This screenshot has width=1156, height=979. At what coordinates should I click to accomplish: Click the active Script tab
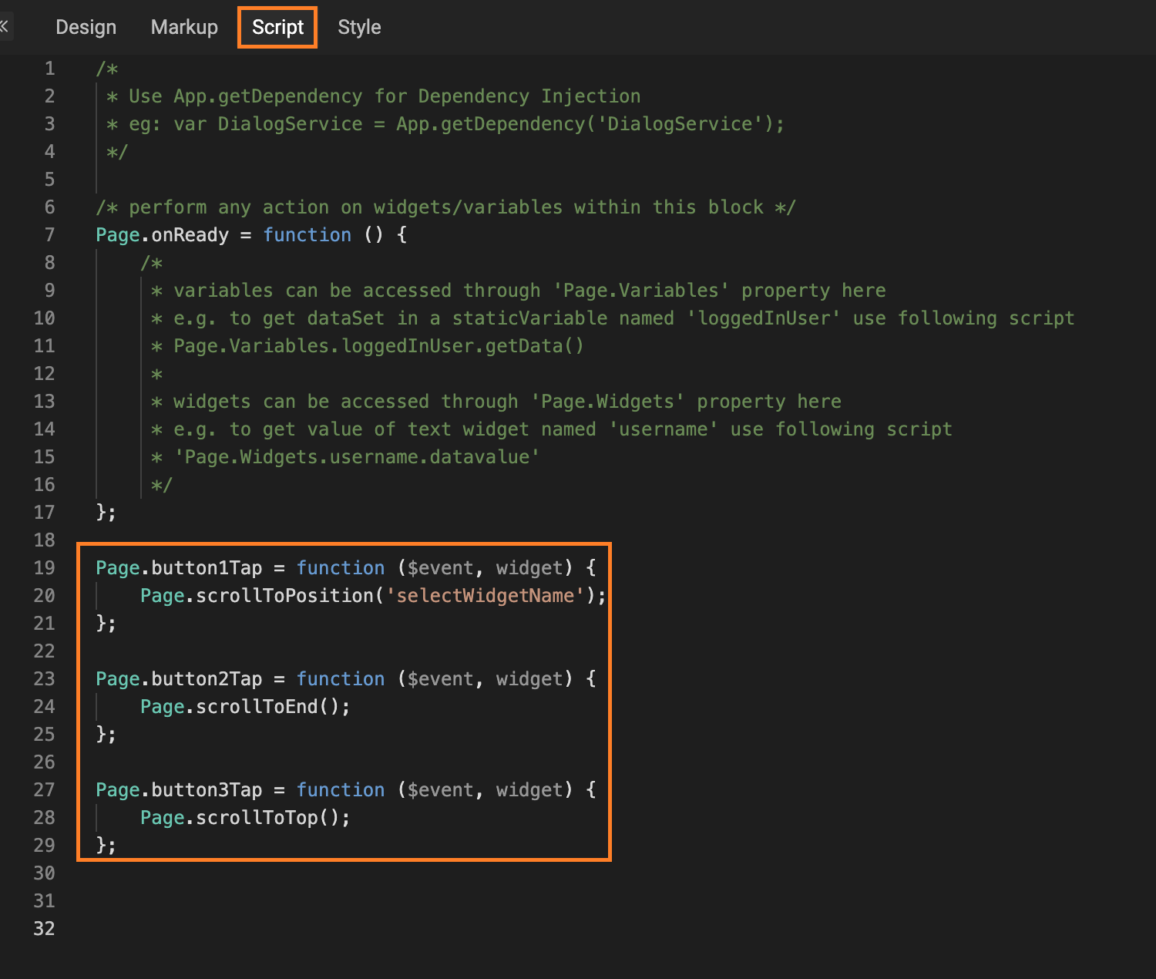(x=277, y=26)
